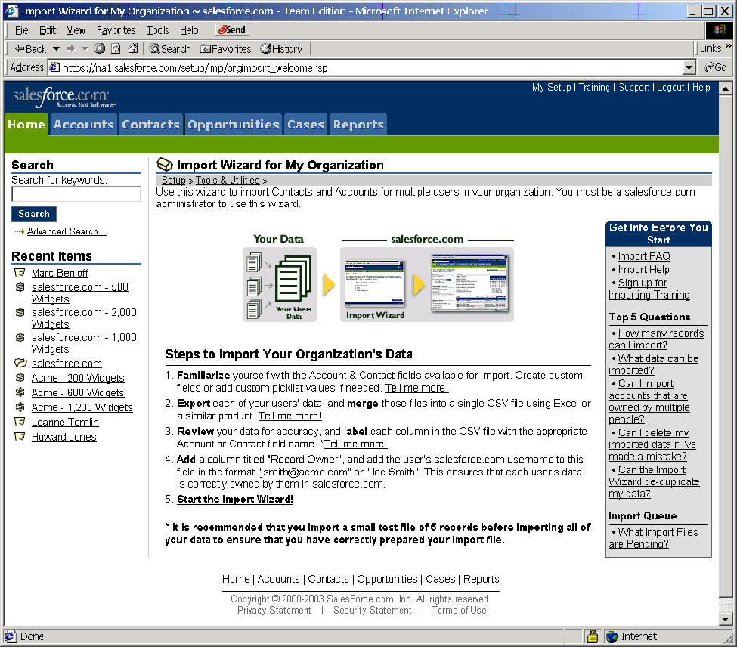Image resolution: width=737 pixels, height=647 pixels.
Task: Click the salesforce.com logo
Action: [x=64, y=97]
